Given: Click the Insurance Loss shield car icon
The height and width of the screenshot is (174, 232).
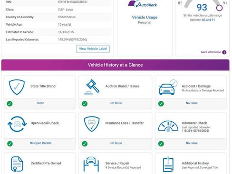Looking at the screenshot, I should [92, 124].
